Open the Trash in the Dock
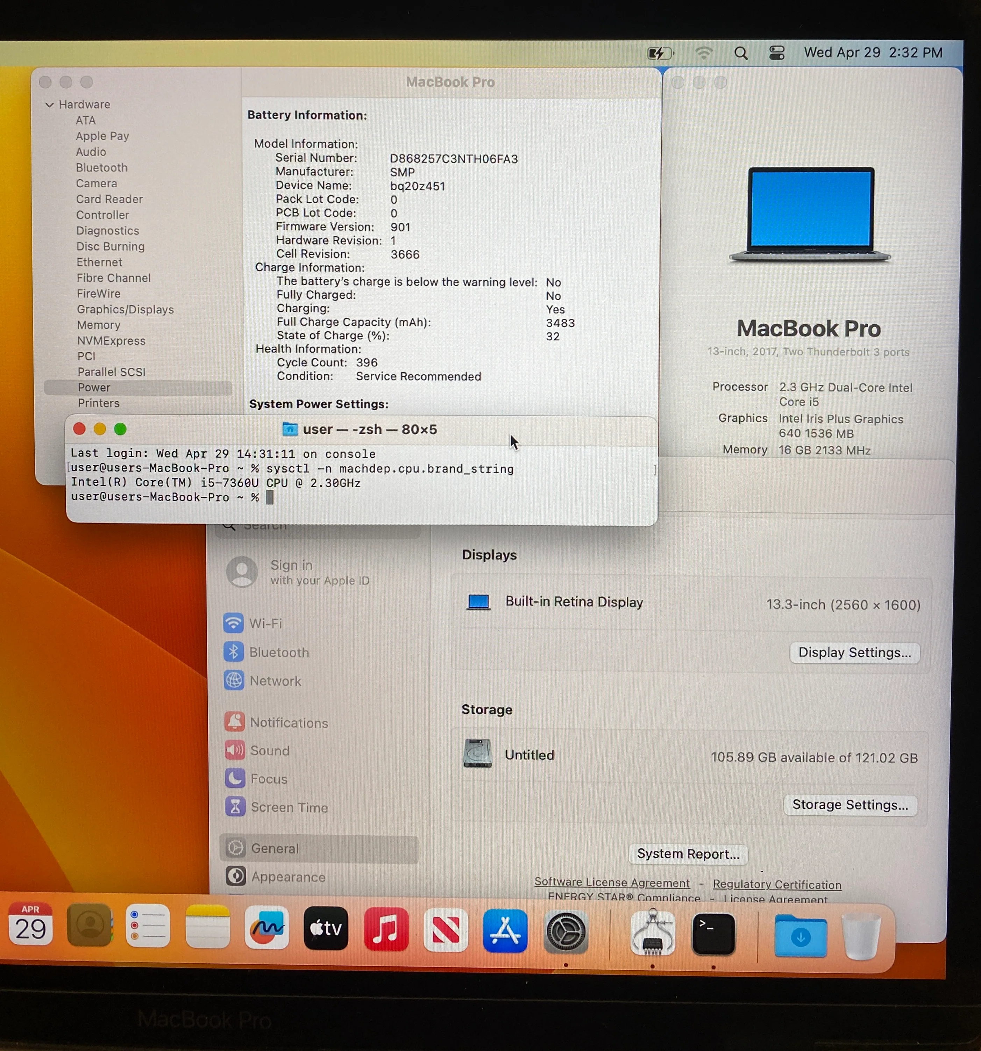Image resolution: width=981 pixels, height=1051 pixels. click(861, 936)
